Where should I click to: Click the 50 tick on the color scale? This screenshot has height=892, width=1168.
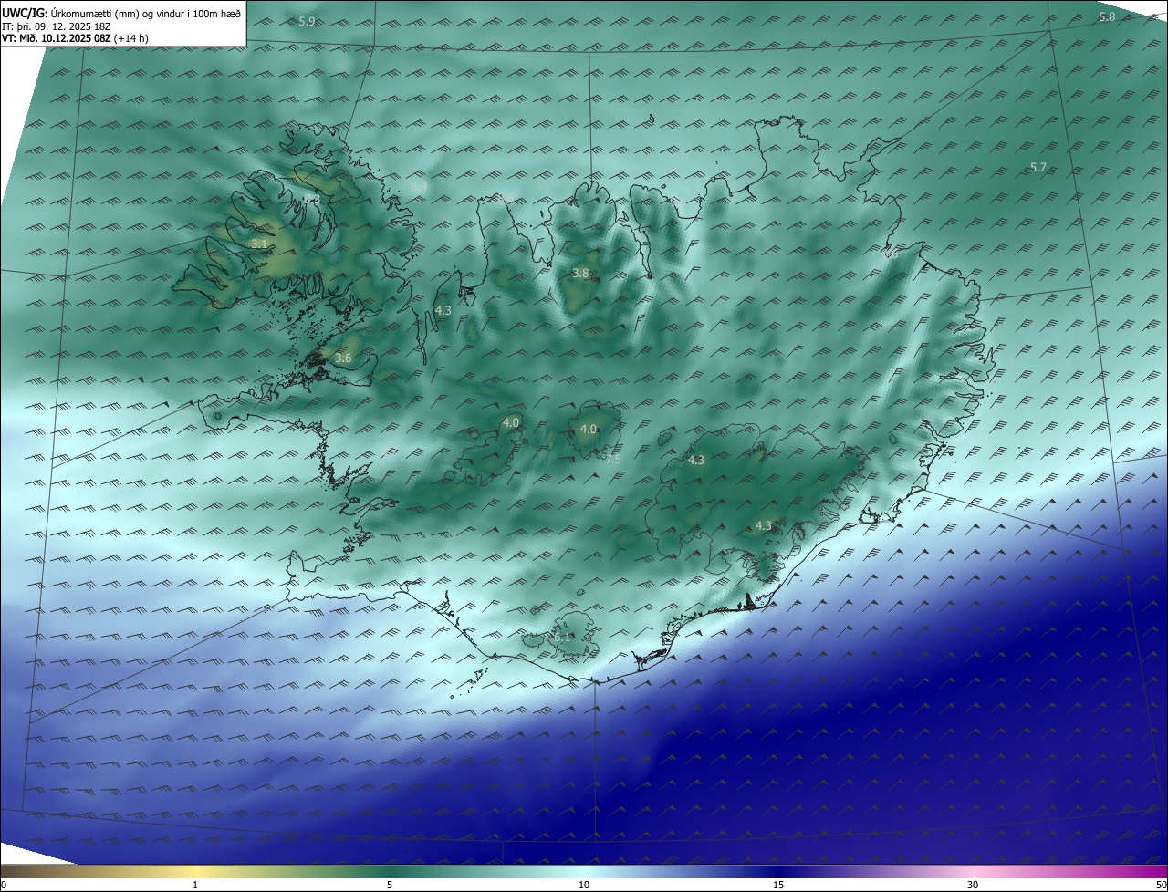click(x=1161, y=885)
